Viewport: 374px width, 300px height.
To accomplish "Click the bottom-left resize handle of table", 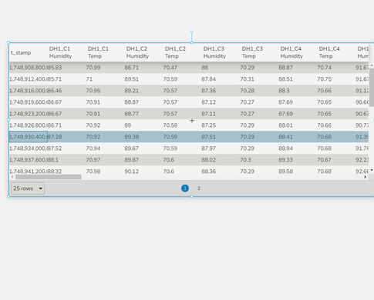I will 8,196.
